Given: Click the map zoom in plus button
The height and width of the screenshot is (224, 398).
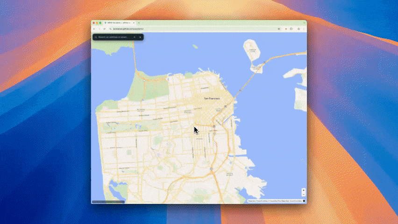Looking at the screenshot, I should (303, 190).
